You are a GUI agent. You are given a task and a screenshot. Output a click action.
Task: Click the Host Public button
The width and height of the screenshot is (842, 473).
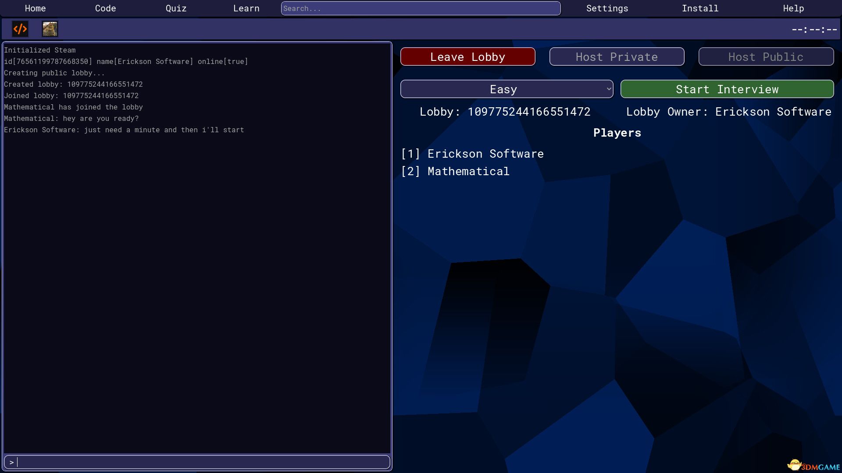pos(766,57)
